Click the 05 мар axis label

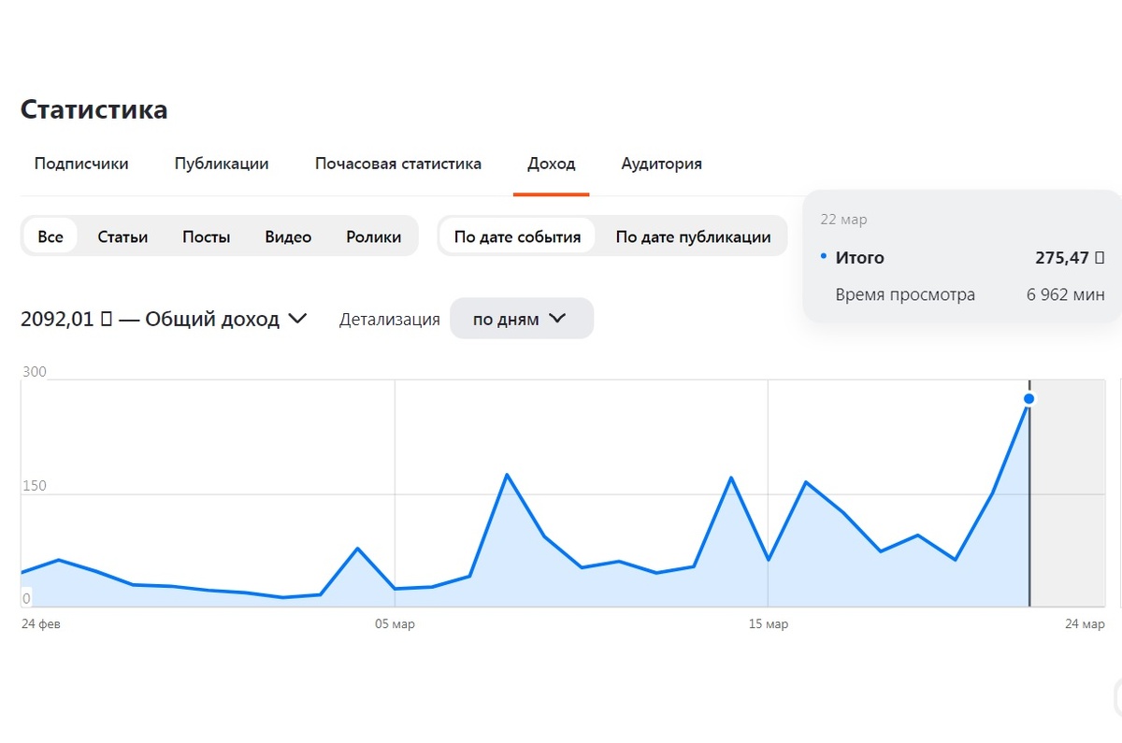(395, 624)
